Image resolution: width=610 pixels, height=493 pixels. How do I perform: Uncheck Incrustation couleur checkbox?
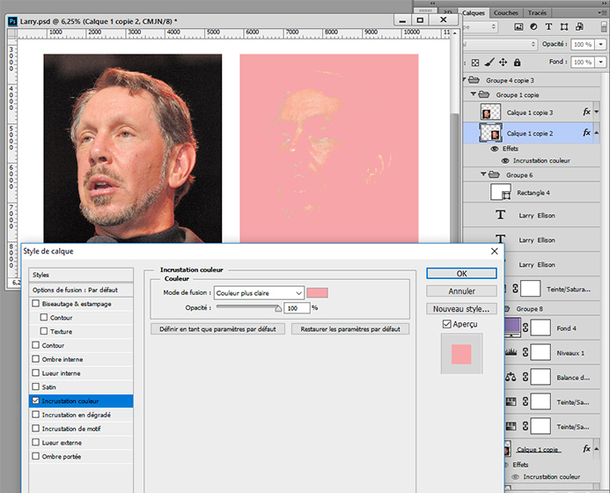36,401
